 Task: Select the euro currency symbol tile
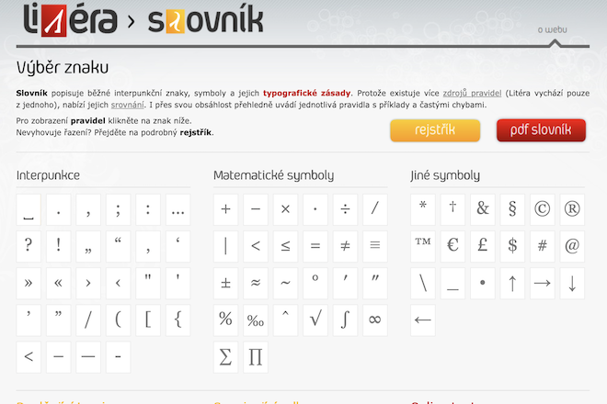(452, 246)
